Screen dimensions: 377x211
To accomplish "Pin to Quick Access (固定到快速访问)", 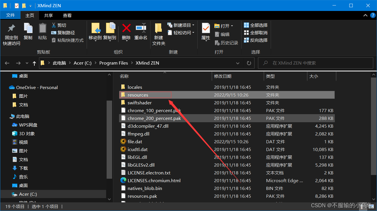I will (x=12, y=35).
